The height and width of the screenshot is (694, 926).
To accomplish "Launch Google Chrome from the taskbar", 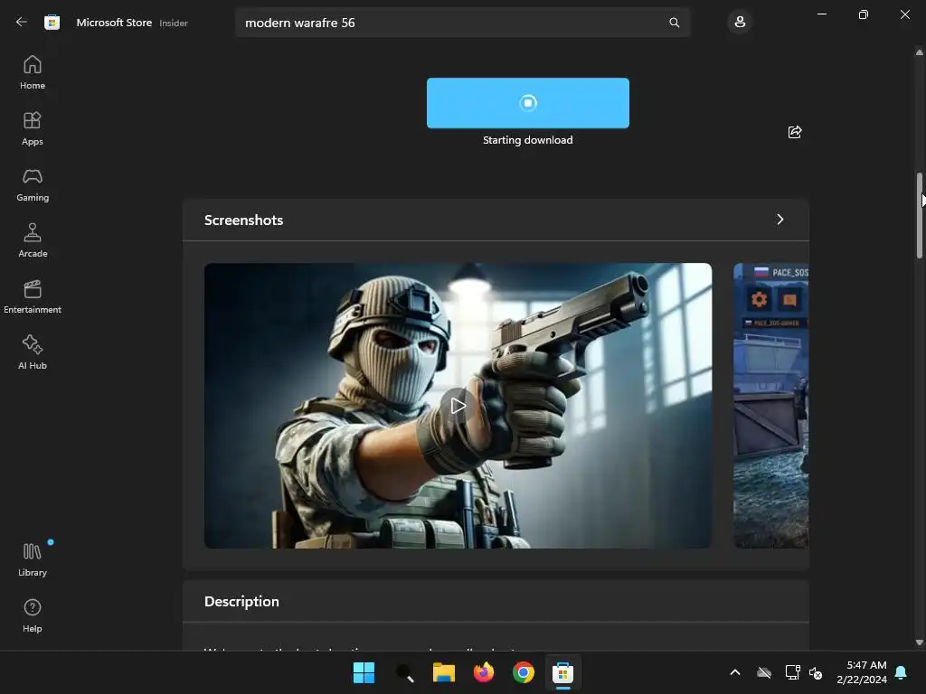I will coord(524,672).
